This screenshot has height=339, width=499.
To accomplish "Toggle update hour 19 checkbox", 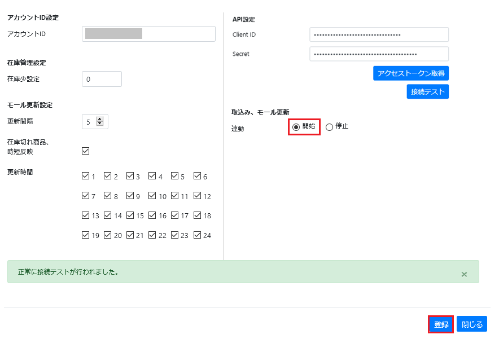I will click(86, 235).
